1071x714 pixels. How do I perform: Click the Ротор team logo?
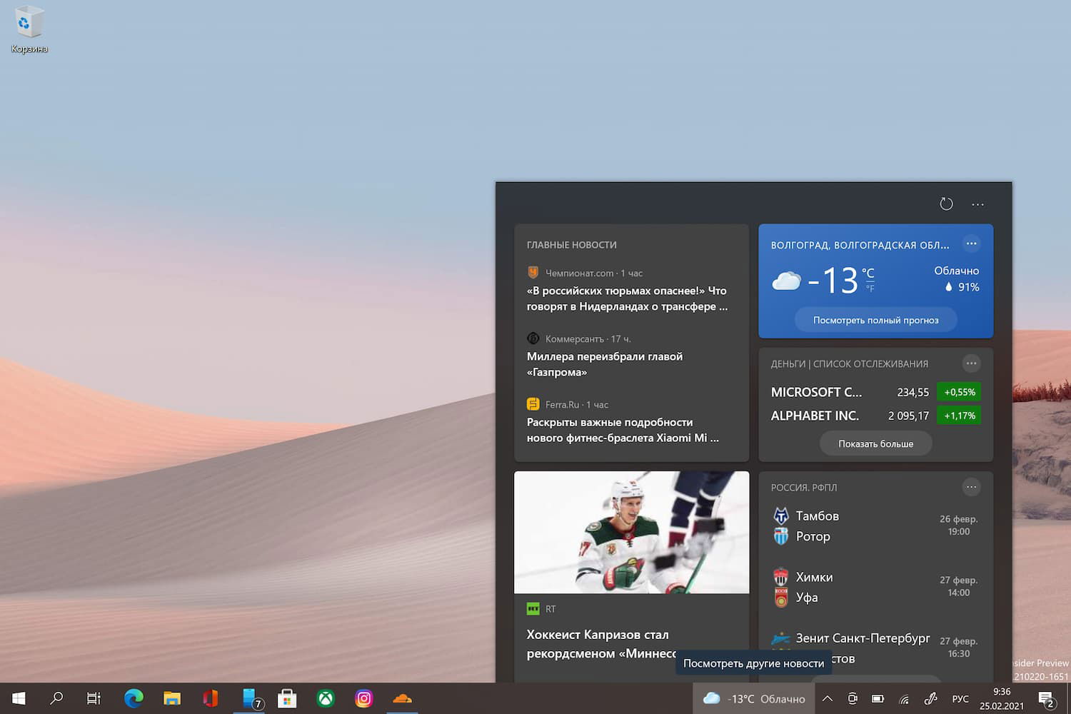coord(781,536)
